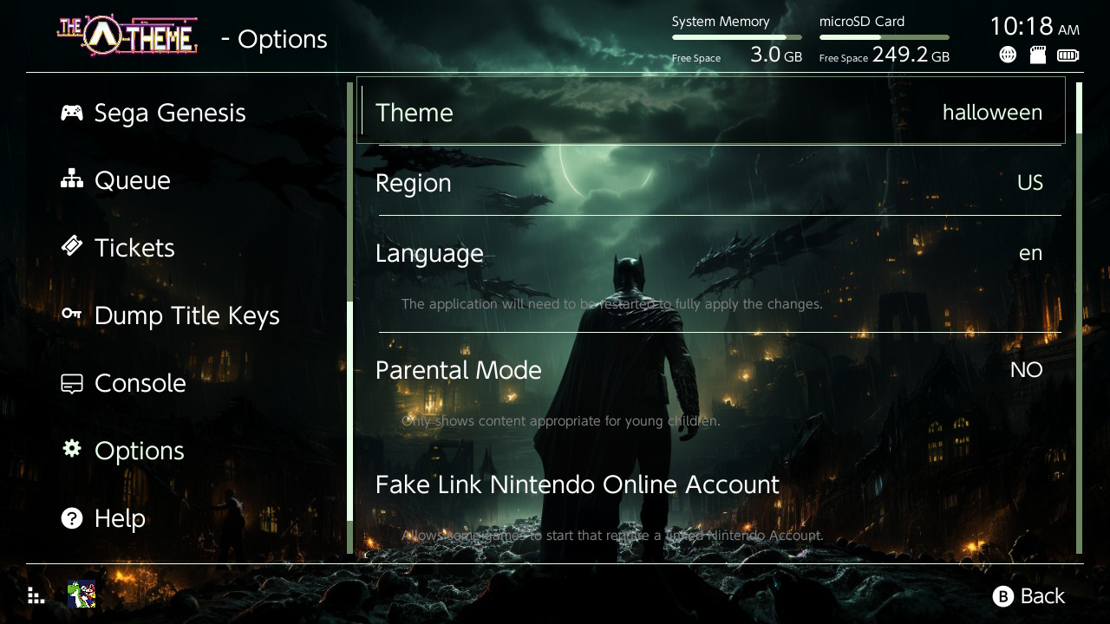Click the Help question mark icon

coord(72,518)
